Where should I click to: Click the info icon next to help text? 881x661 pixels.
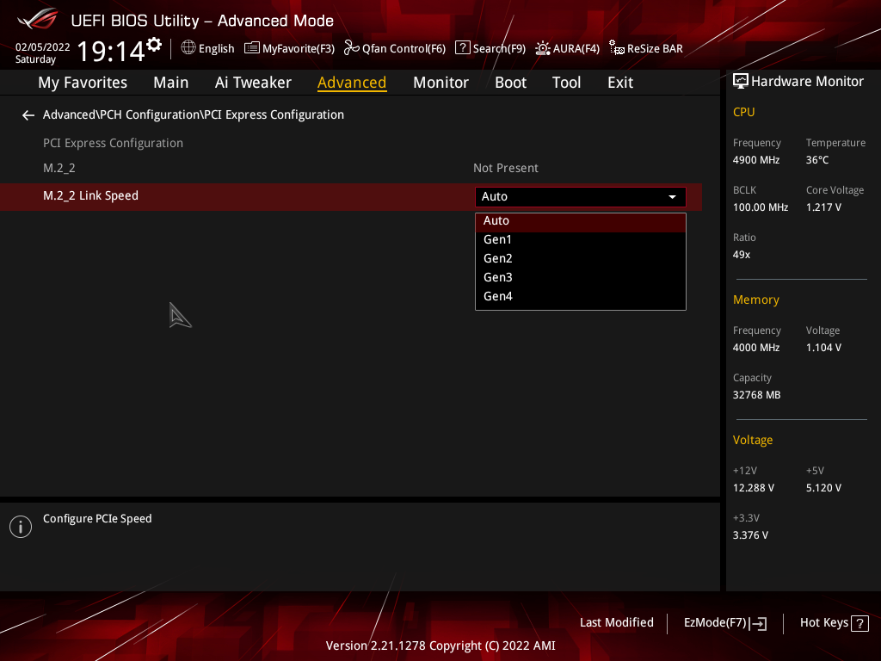(x=21, y=527)
